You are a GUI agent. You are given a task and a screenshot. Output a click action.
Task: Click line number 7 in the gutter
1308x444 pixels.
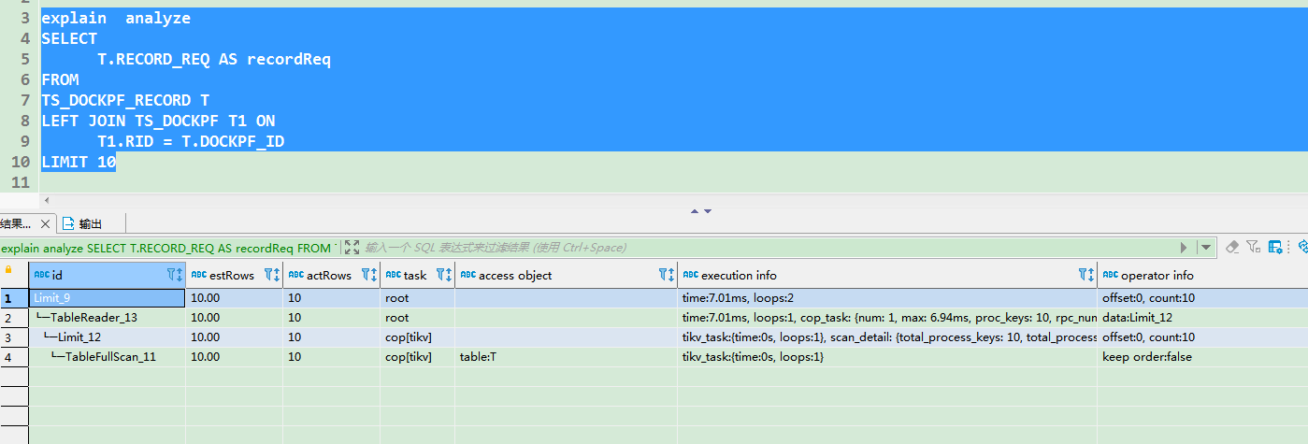tap(27, 101)
